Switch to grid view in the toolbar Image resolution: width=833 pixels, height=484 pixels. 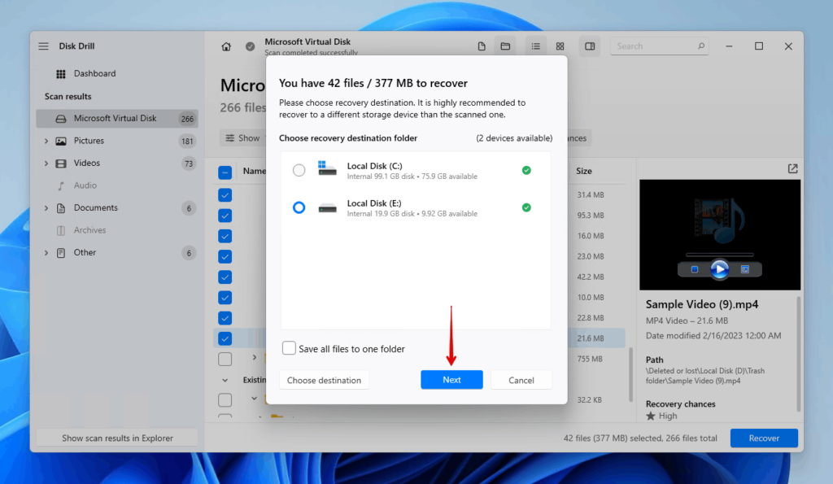(x=560, y=46)
